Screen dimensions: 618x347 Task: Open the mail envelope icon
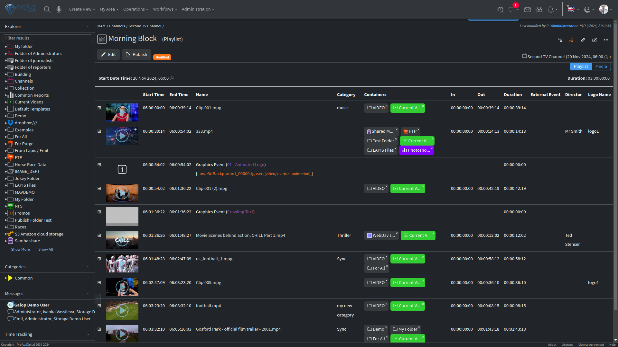point(527,9)
